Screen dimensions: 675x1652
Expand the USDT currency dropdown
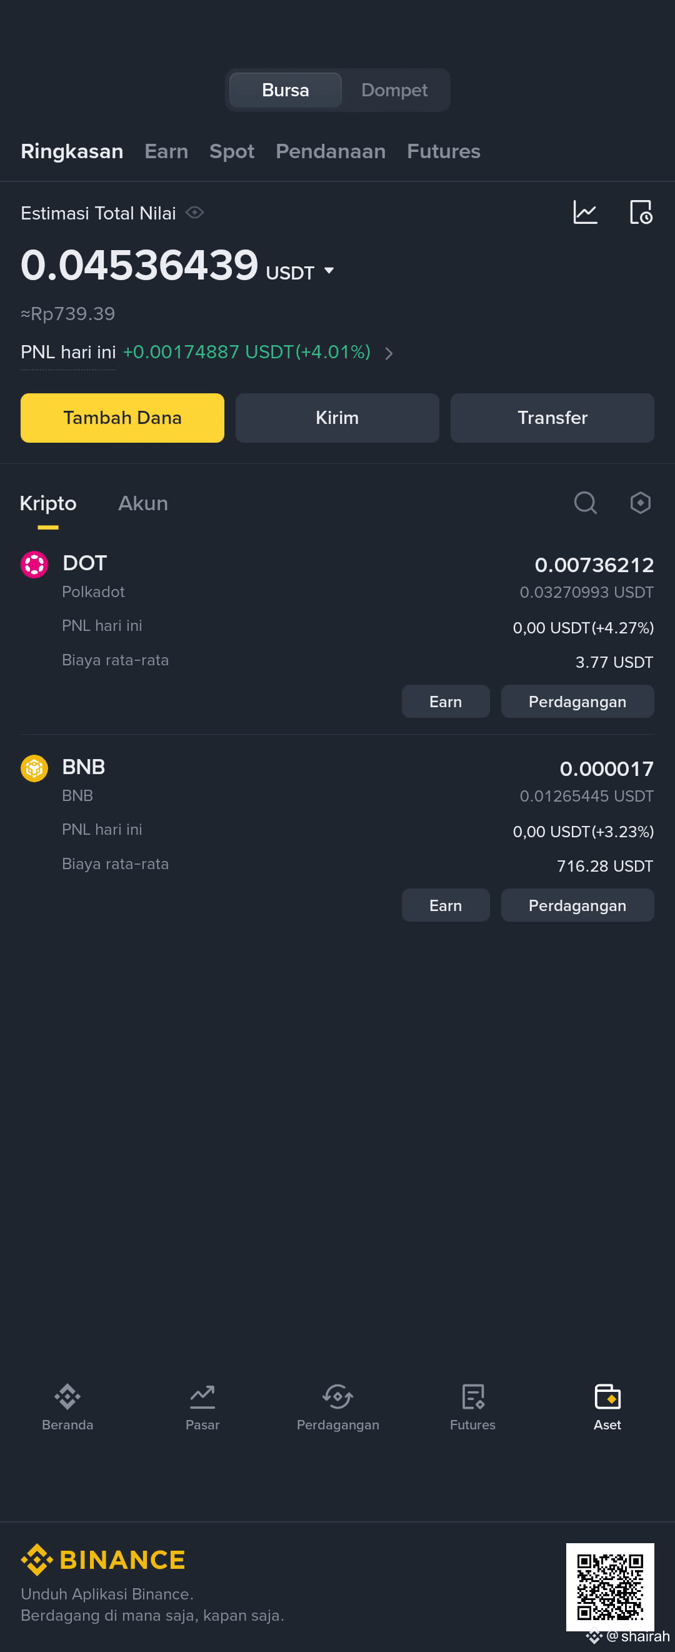(x=329, y=271)
